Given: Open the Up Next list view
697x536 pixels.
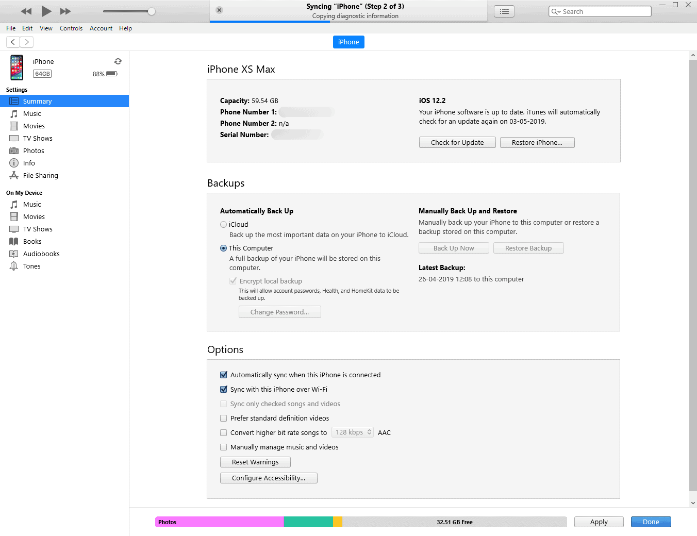Looking at the screenshot, I should [x=504, y=11].
